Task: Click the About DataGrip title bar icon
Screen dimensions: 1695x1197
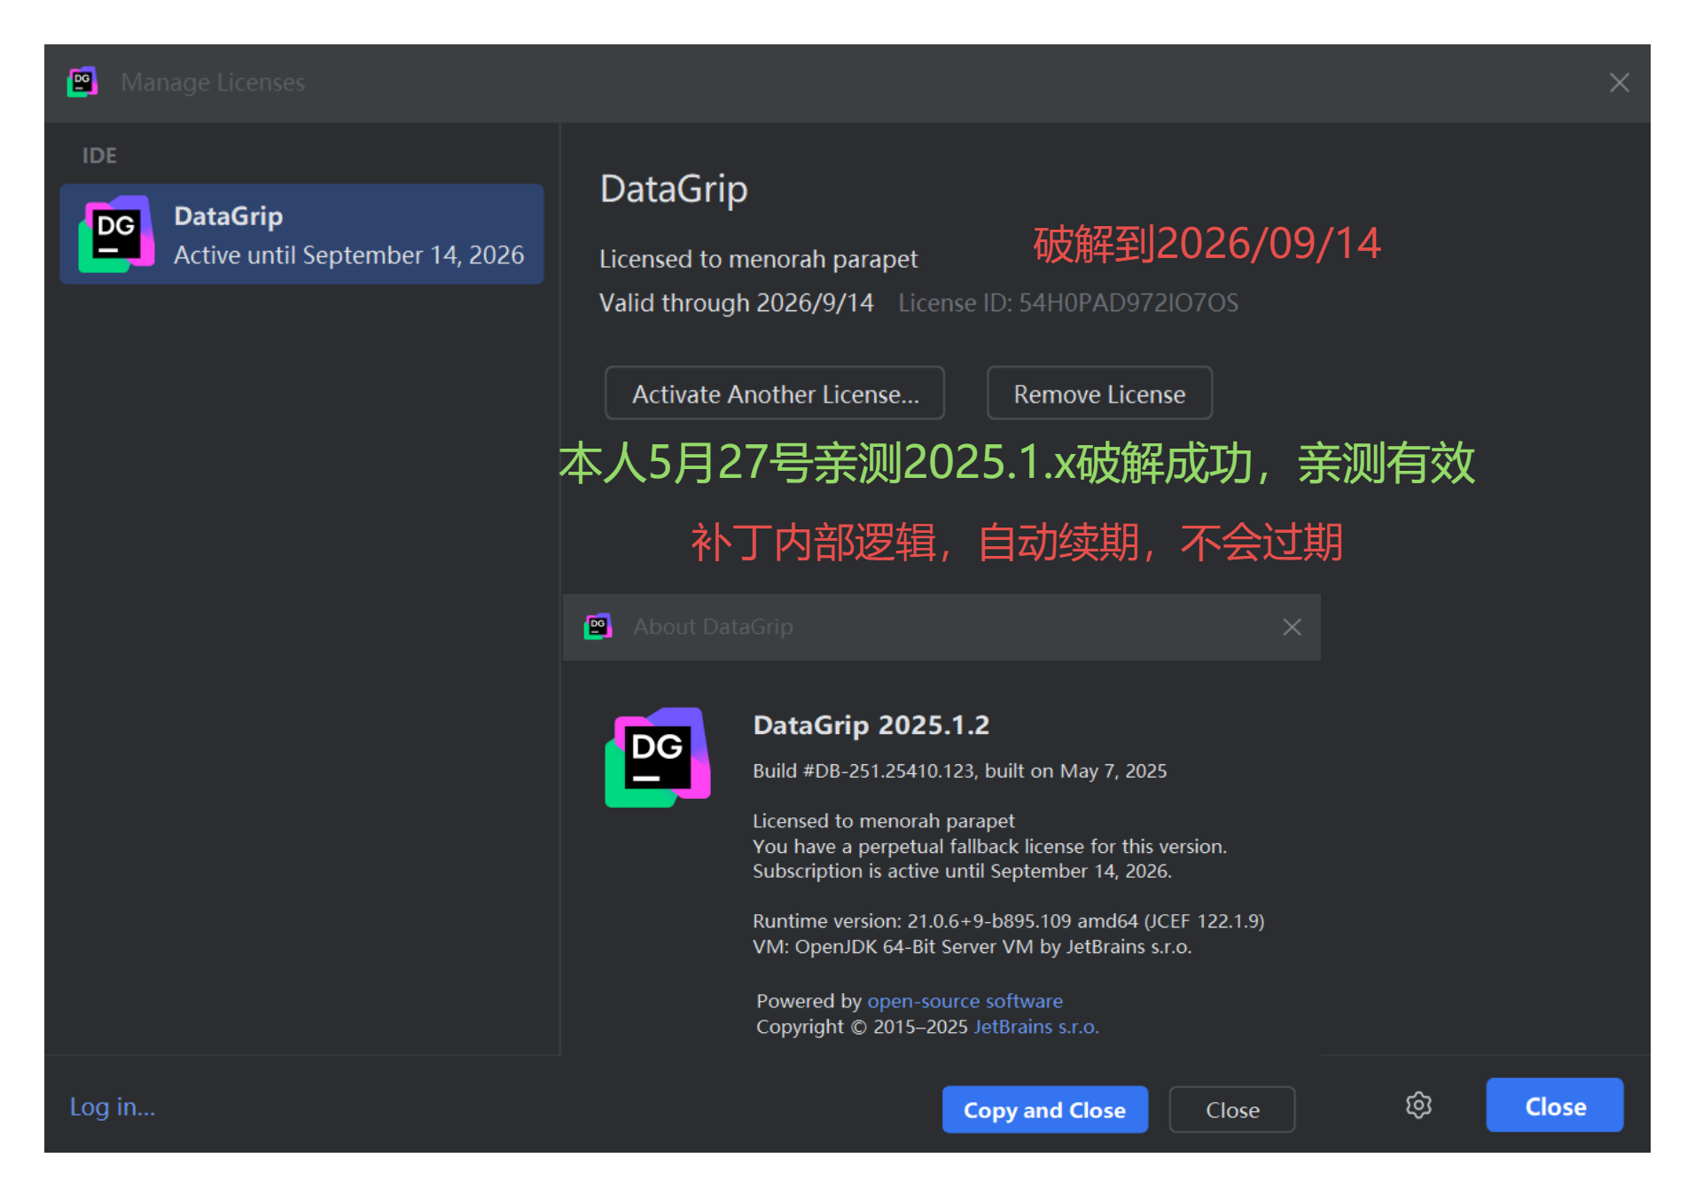Action: [x=598, y=627]
